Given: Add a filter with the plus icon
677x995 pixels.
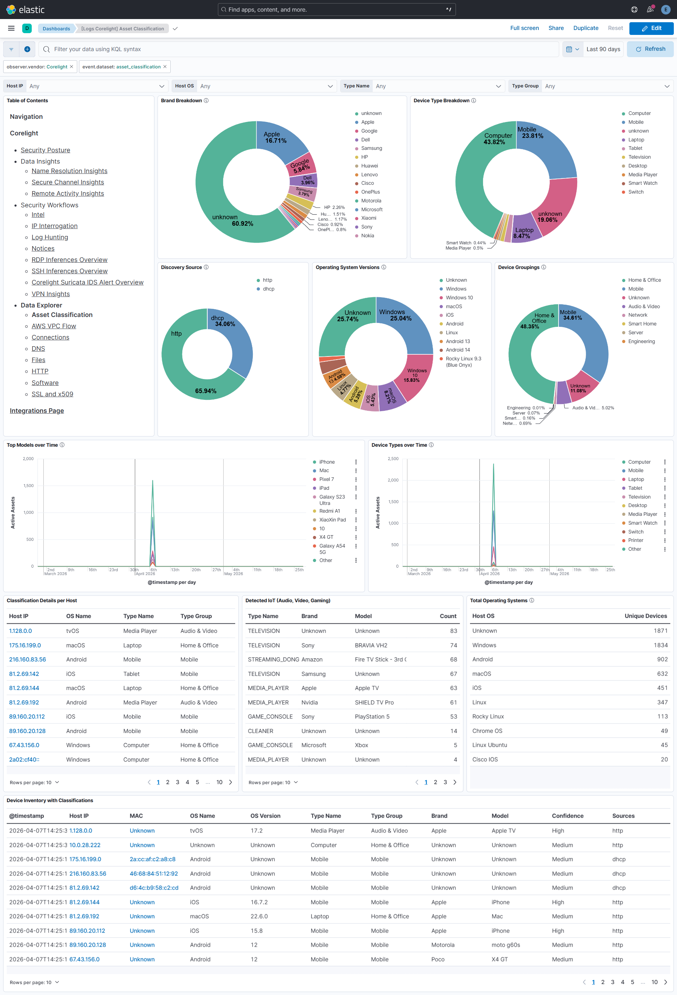Looking at the screenshot, I should coord(27,49).
